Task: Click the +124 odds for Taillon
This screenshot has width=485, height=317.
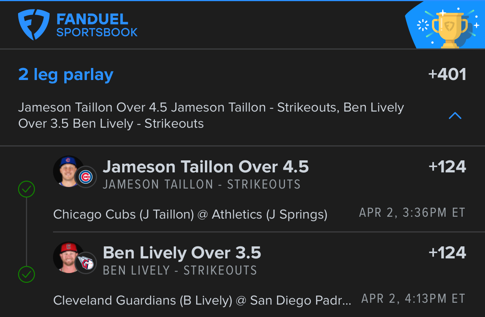Action: [447, 167]
